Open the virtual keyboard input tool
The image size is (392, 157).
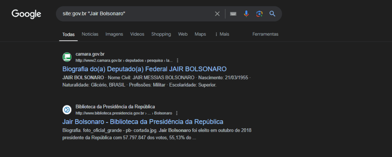pos(233,14)
